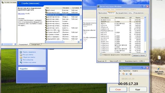Click Task Manager process list scroll down arrow
This screenshot has height=93, width=165.
(145, 52)
